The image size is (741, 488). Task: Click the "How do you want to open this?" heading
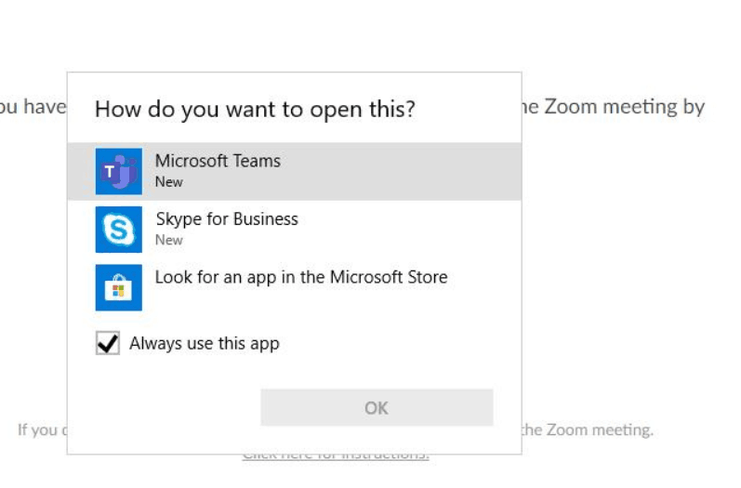pos(255,110)
